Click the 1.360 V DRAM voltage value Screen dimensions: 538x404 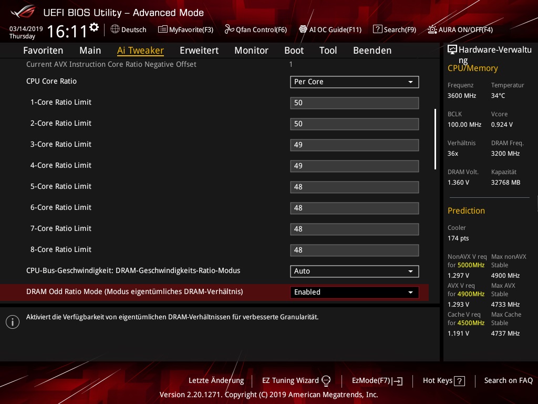(458, 183)
